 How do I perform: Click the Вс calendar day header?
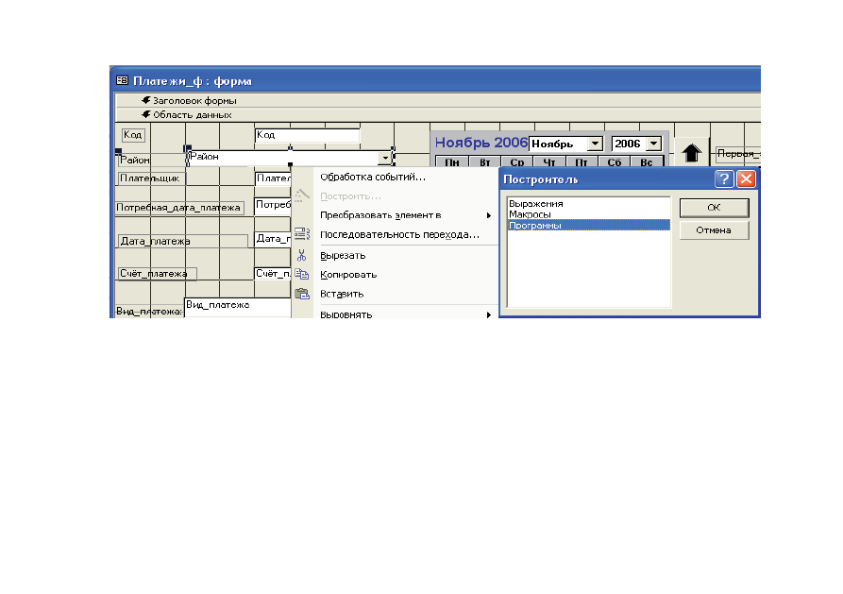click(x=647, y=161)
